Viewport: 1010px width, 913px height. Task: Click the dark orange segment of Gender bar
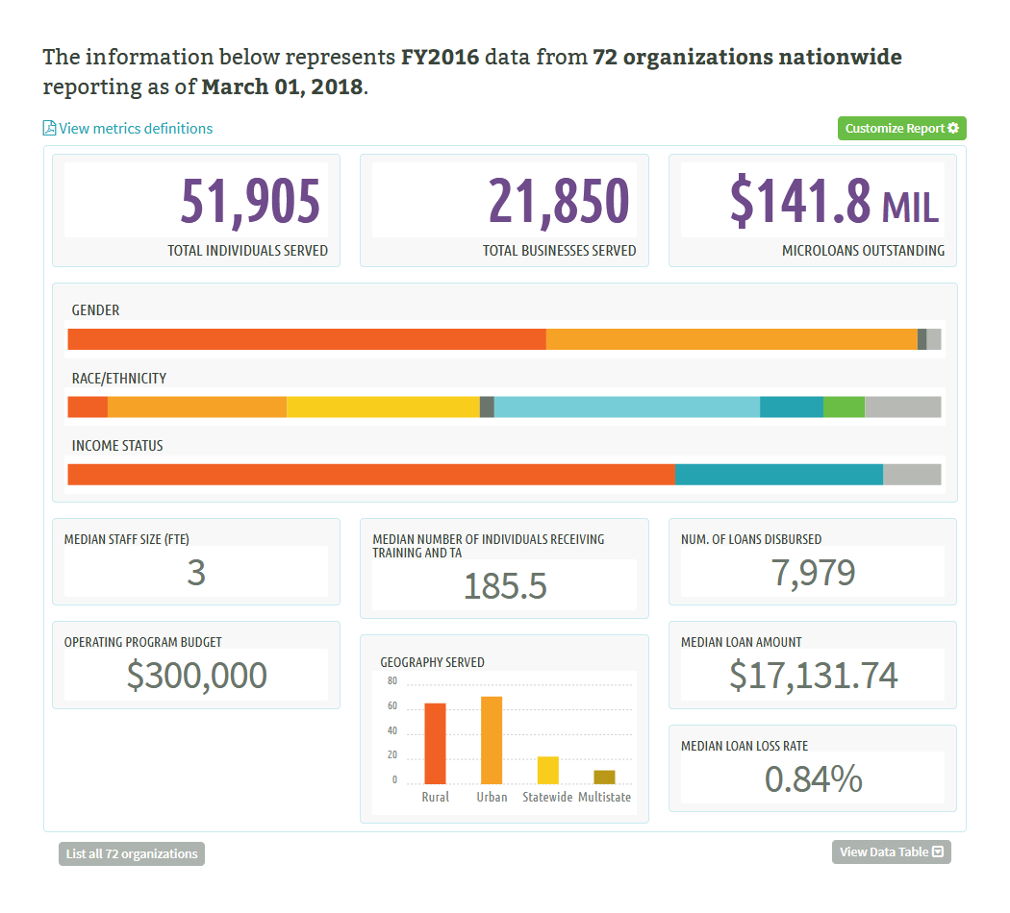click(306, 339)
